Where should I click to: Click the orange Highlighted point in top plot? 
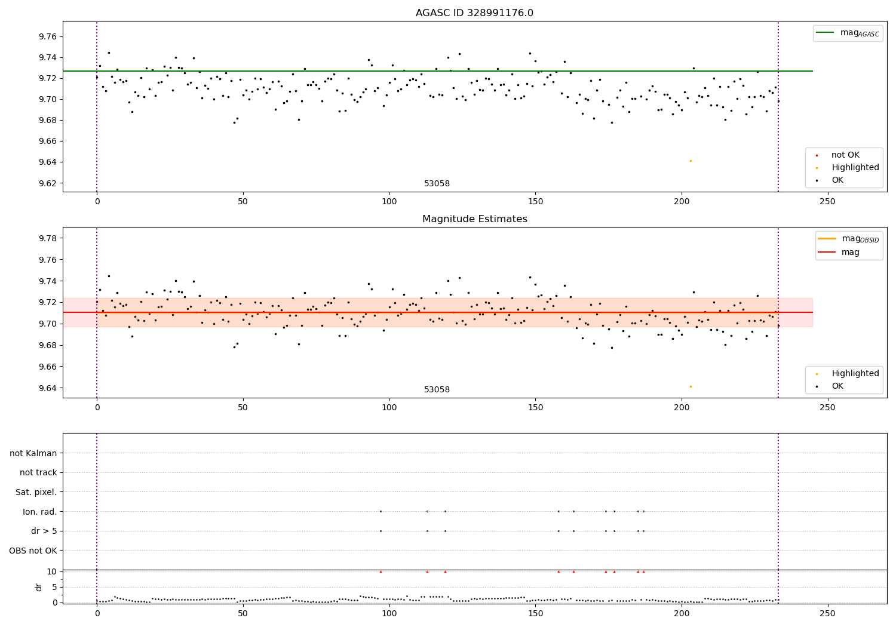[691, 161]
